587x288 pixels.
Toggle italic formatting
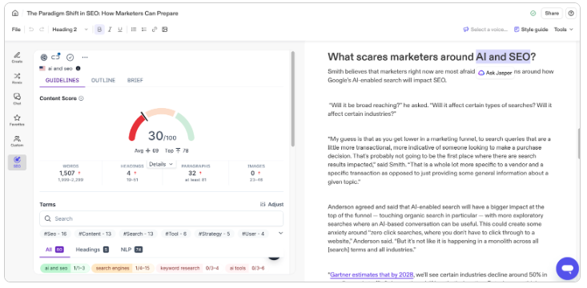tap(110, 30)
